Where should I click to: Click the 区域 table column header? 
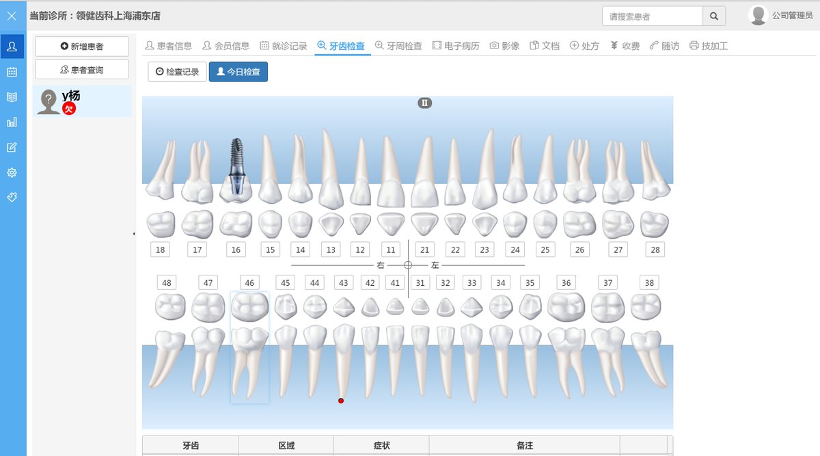(286, 445)
